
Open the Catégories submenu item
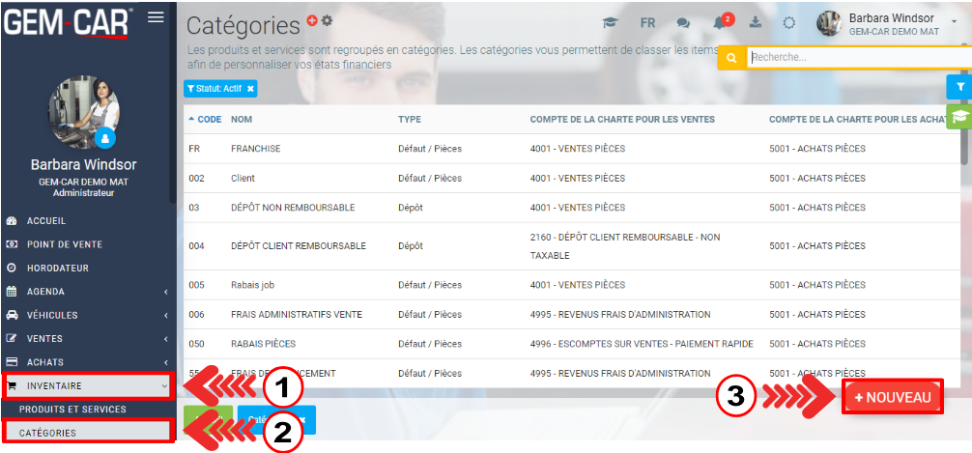[x=48, y=433]
